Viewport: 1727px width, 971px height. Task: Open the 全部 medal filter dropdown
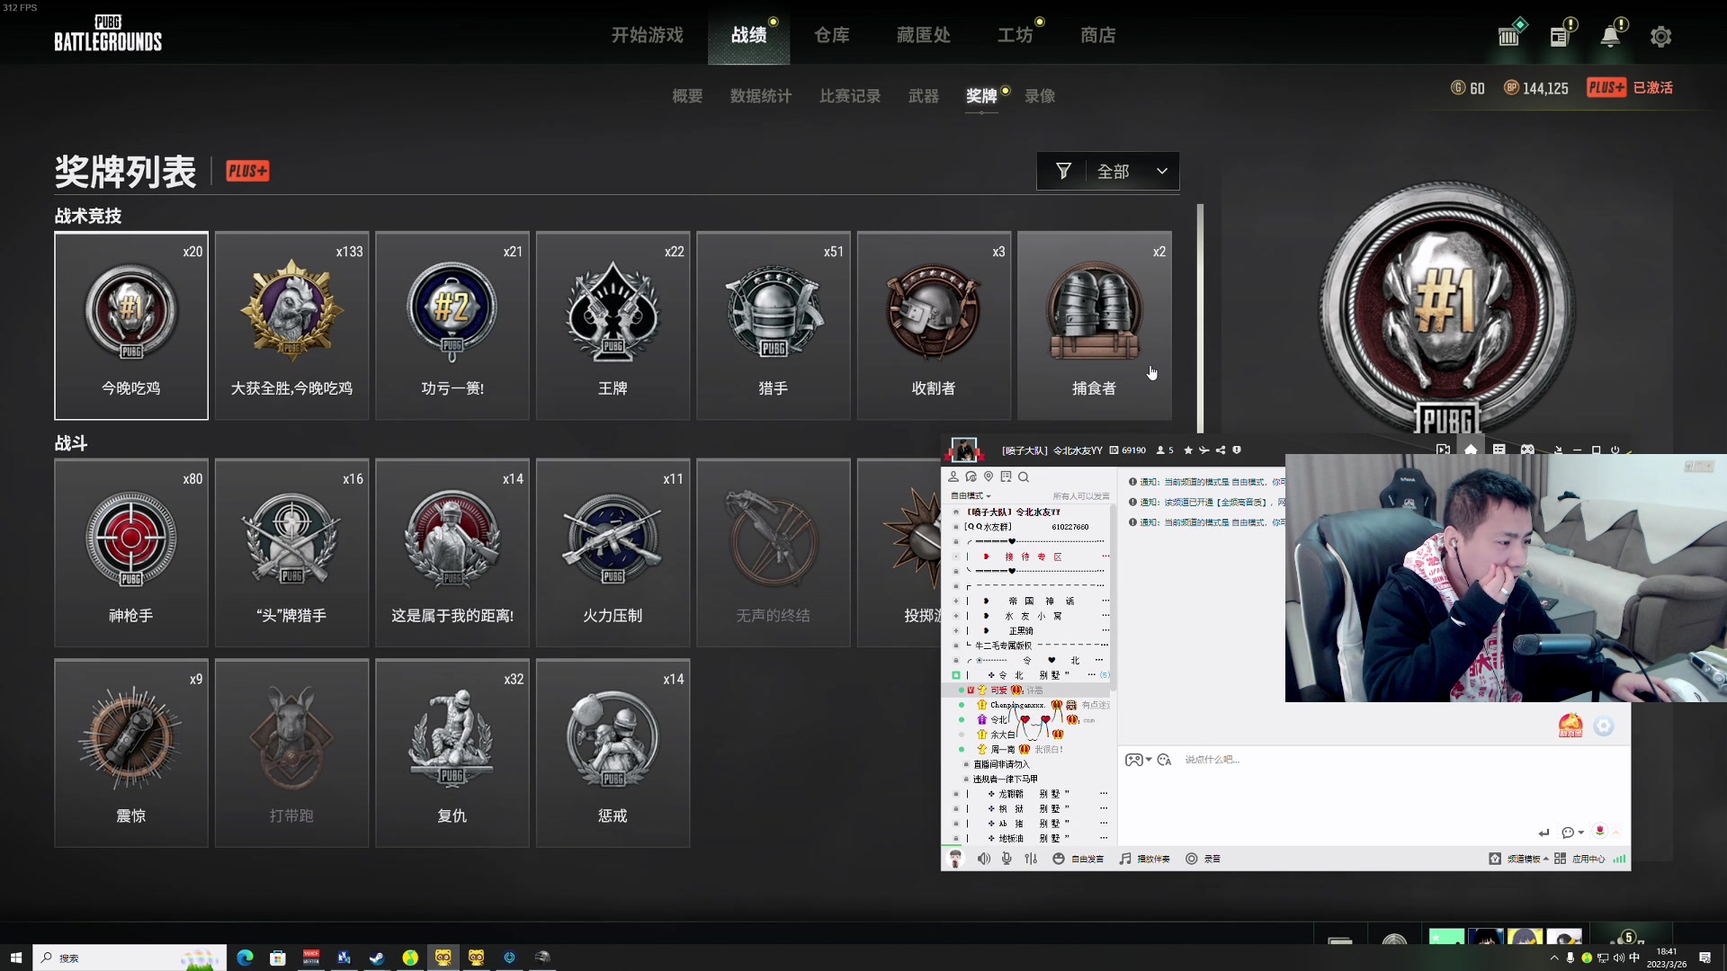click(1108, 171)
